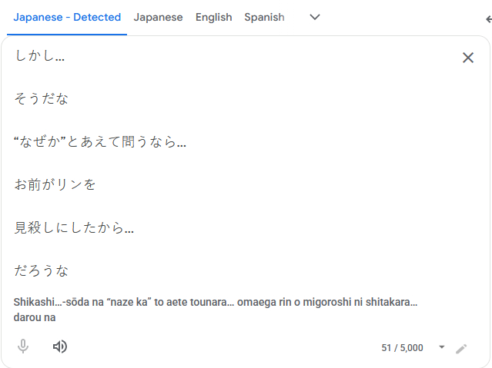Listen to the source text with the speaker icon
492x368 pixels.
(x=59, y=346)
